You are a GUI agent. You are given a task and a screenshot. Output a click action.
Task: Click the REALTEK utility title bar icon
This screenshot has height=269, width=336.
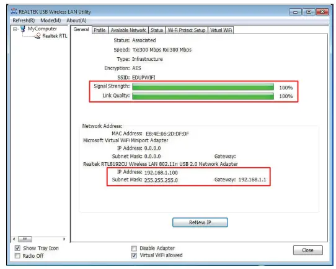pyautogui.click(x=14, y=11)
